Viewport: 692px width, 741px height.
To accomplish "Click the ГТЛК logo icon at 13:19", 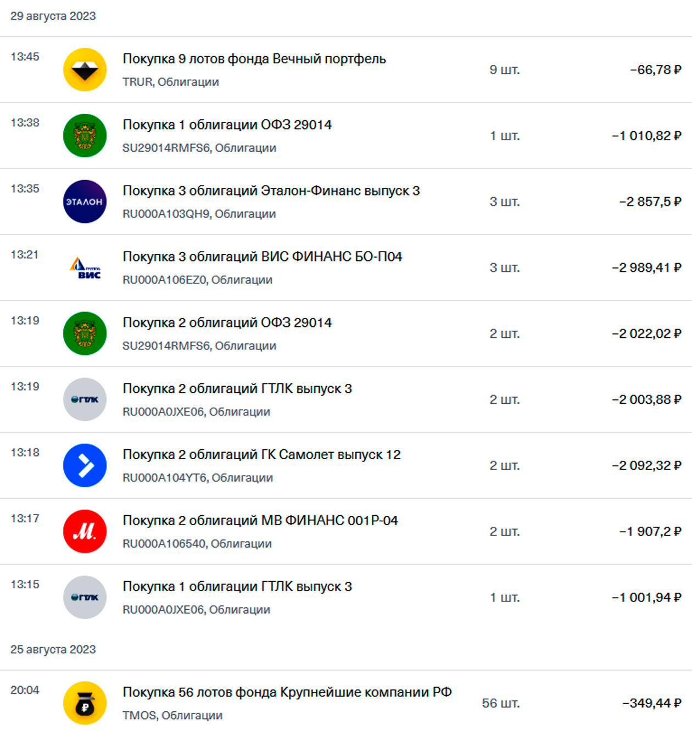I will 85,399.
